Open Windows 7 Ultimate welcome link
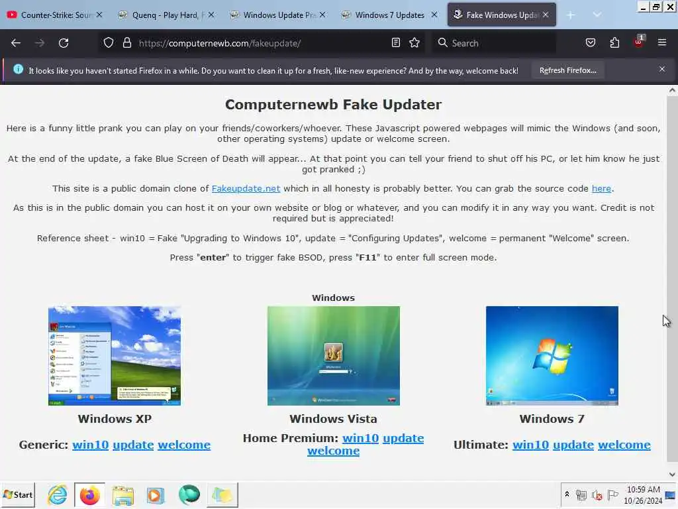This screenshot has width=678, height=509. click(x=624, y=445)
